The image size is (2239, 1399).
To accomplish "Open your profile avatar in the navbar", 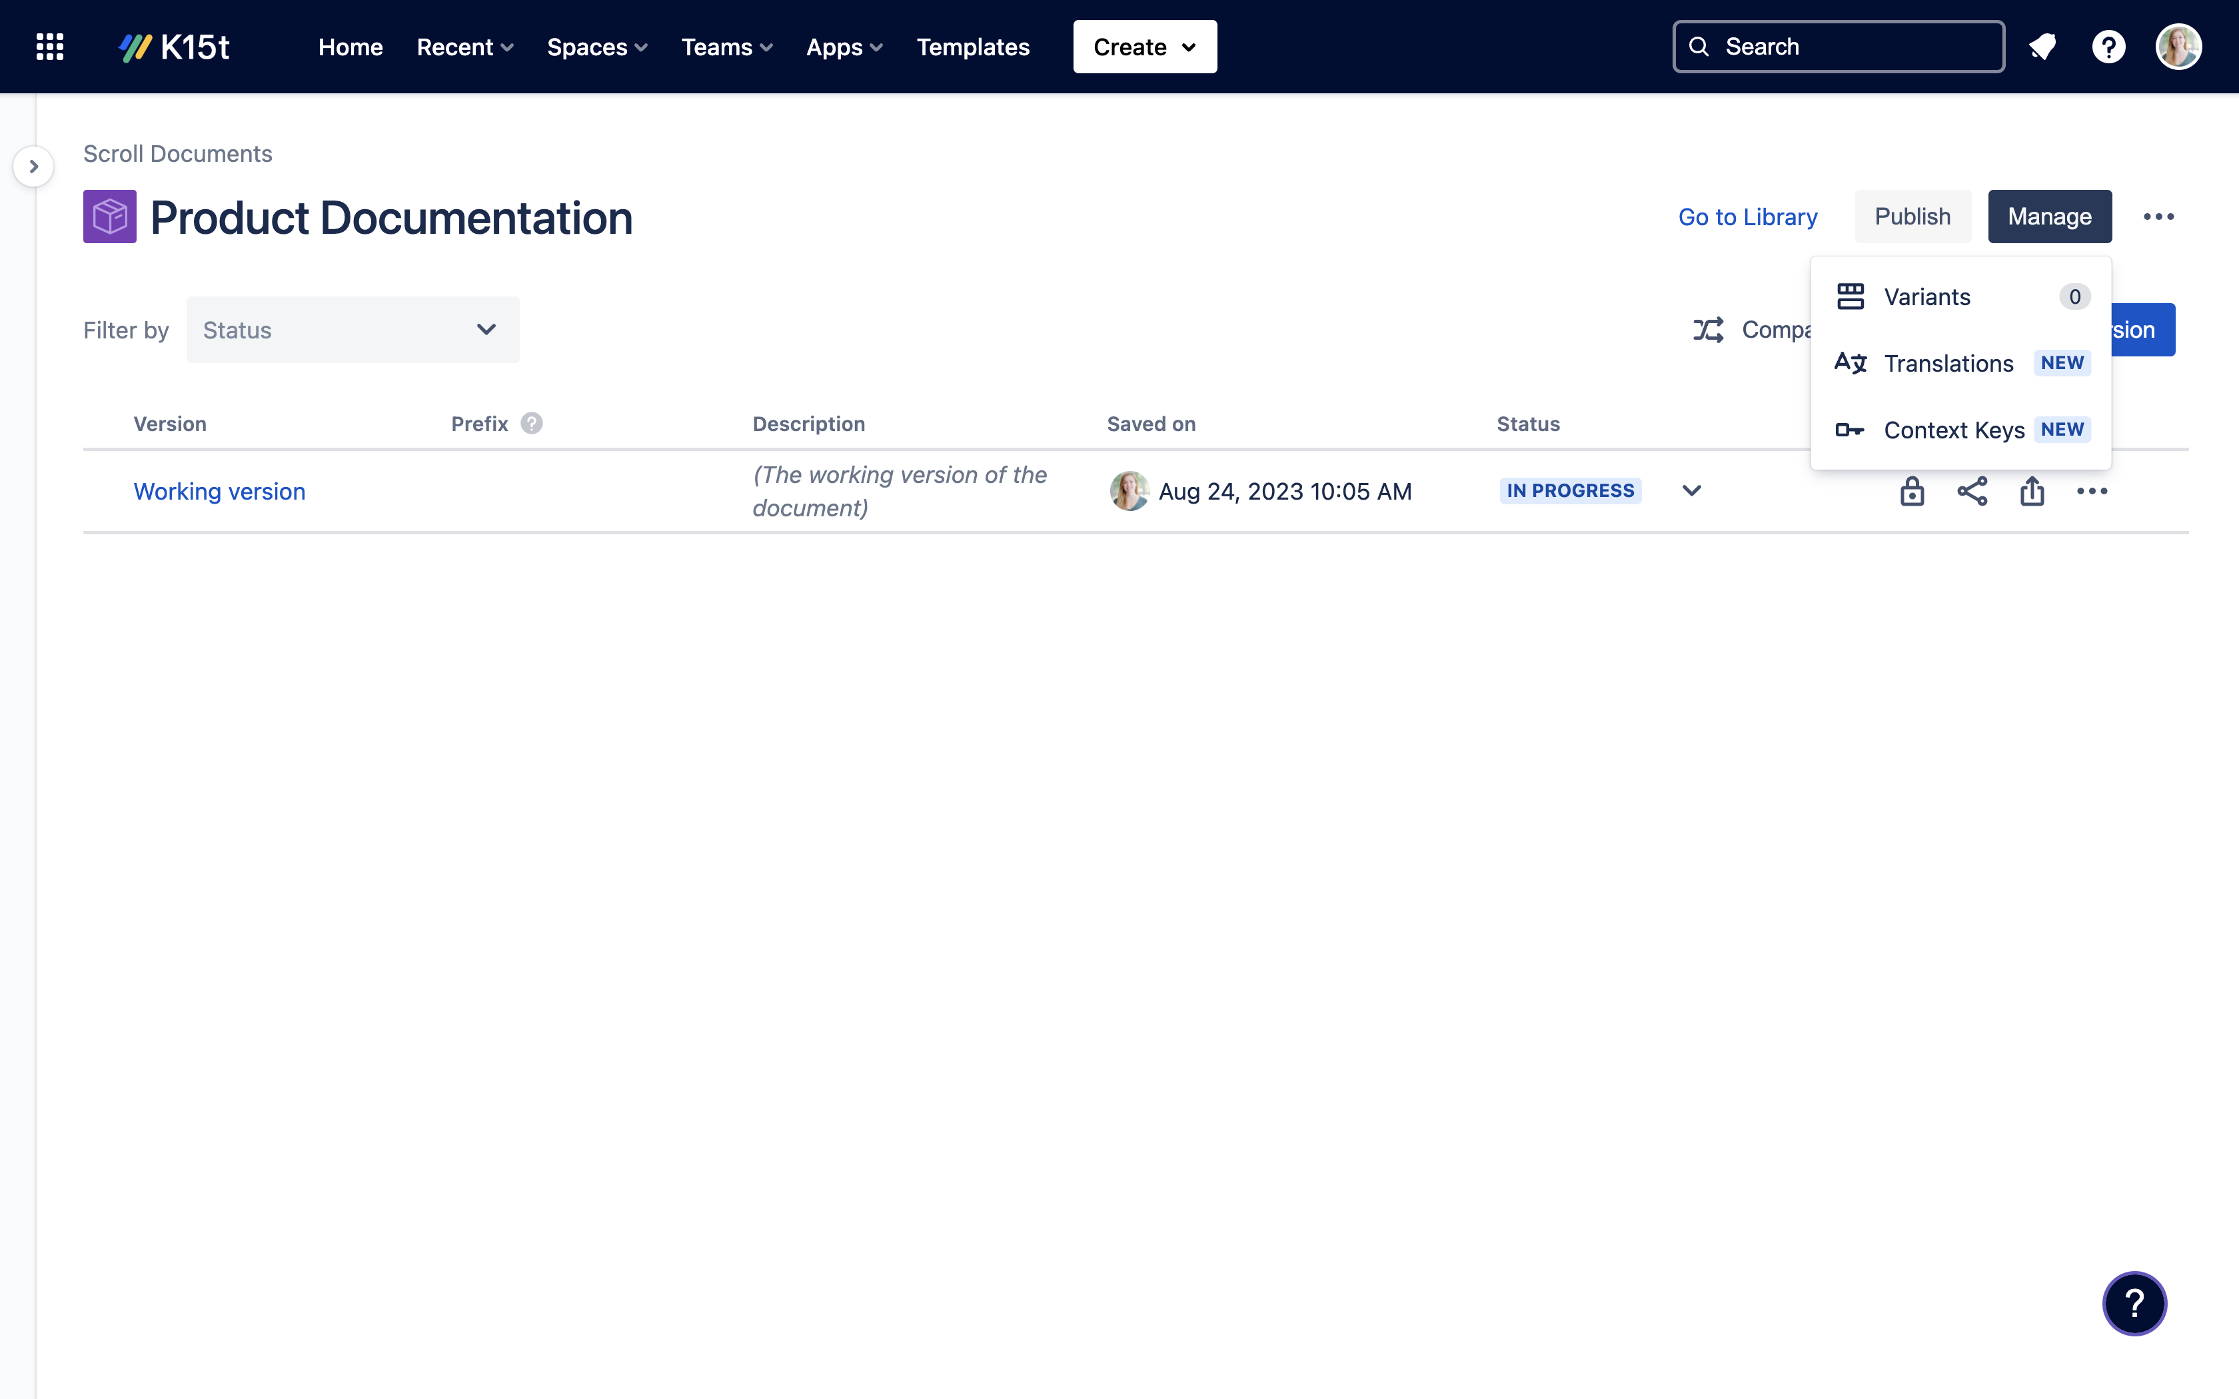I will pos(2177,46).
